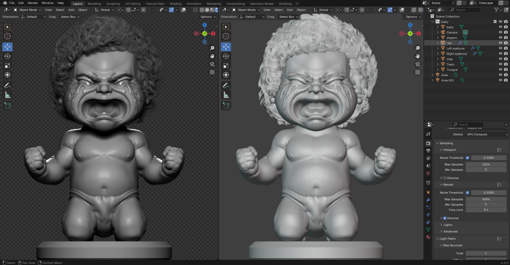Click the outliner Search field

click(465, 10)
